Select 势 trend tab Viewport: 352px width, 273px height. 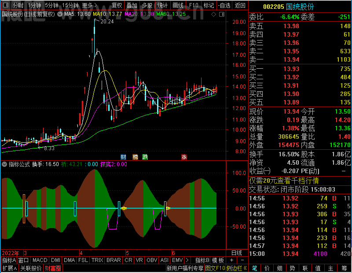tap(292, 268)
